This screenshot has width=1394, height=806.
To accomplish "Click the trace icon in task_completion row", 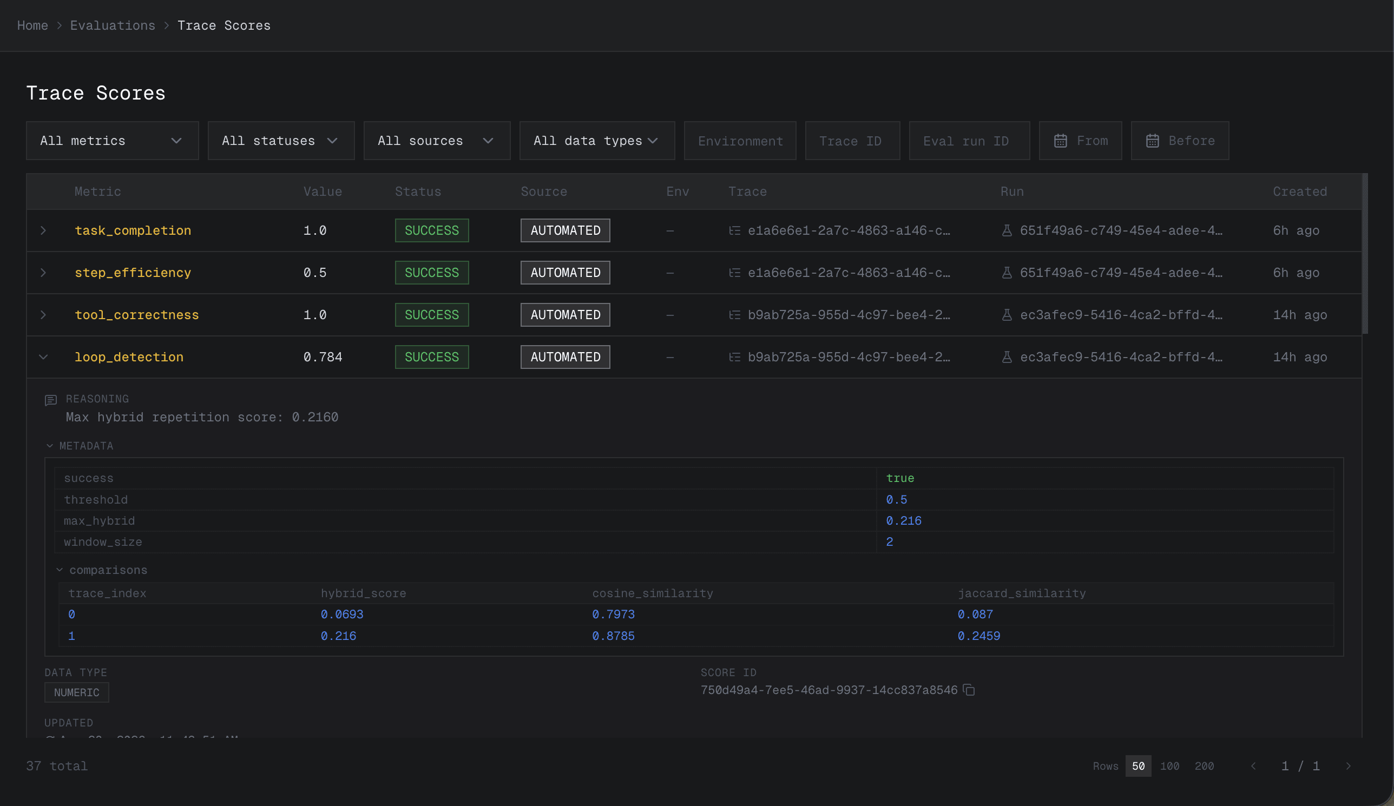I will [x=735, y=230].
